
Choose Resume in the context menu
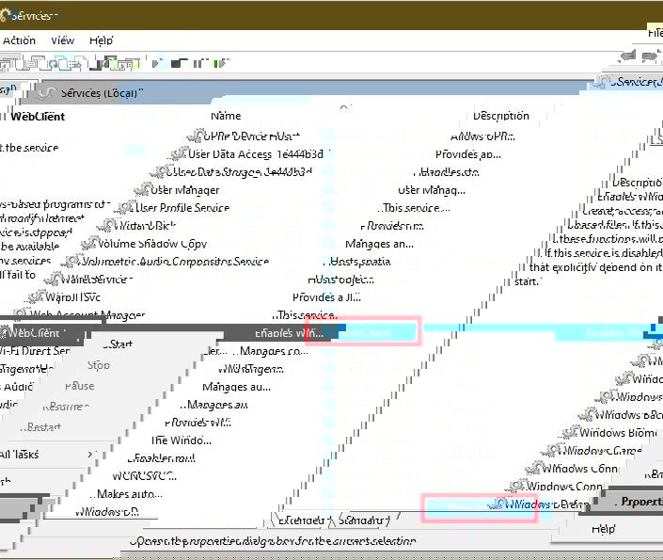coord(66,407)
